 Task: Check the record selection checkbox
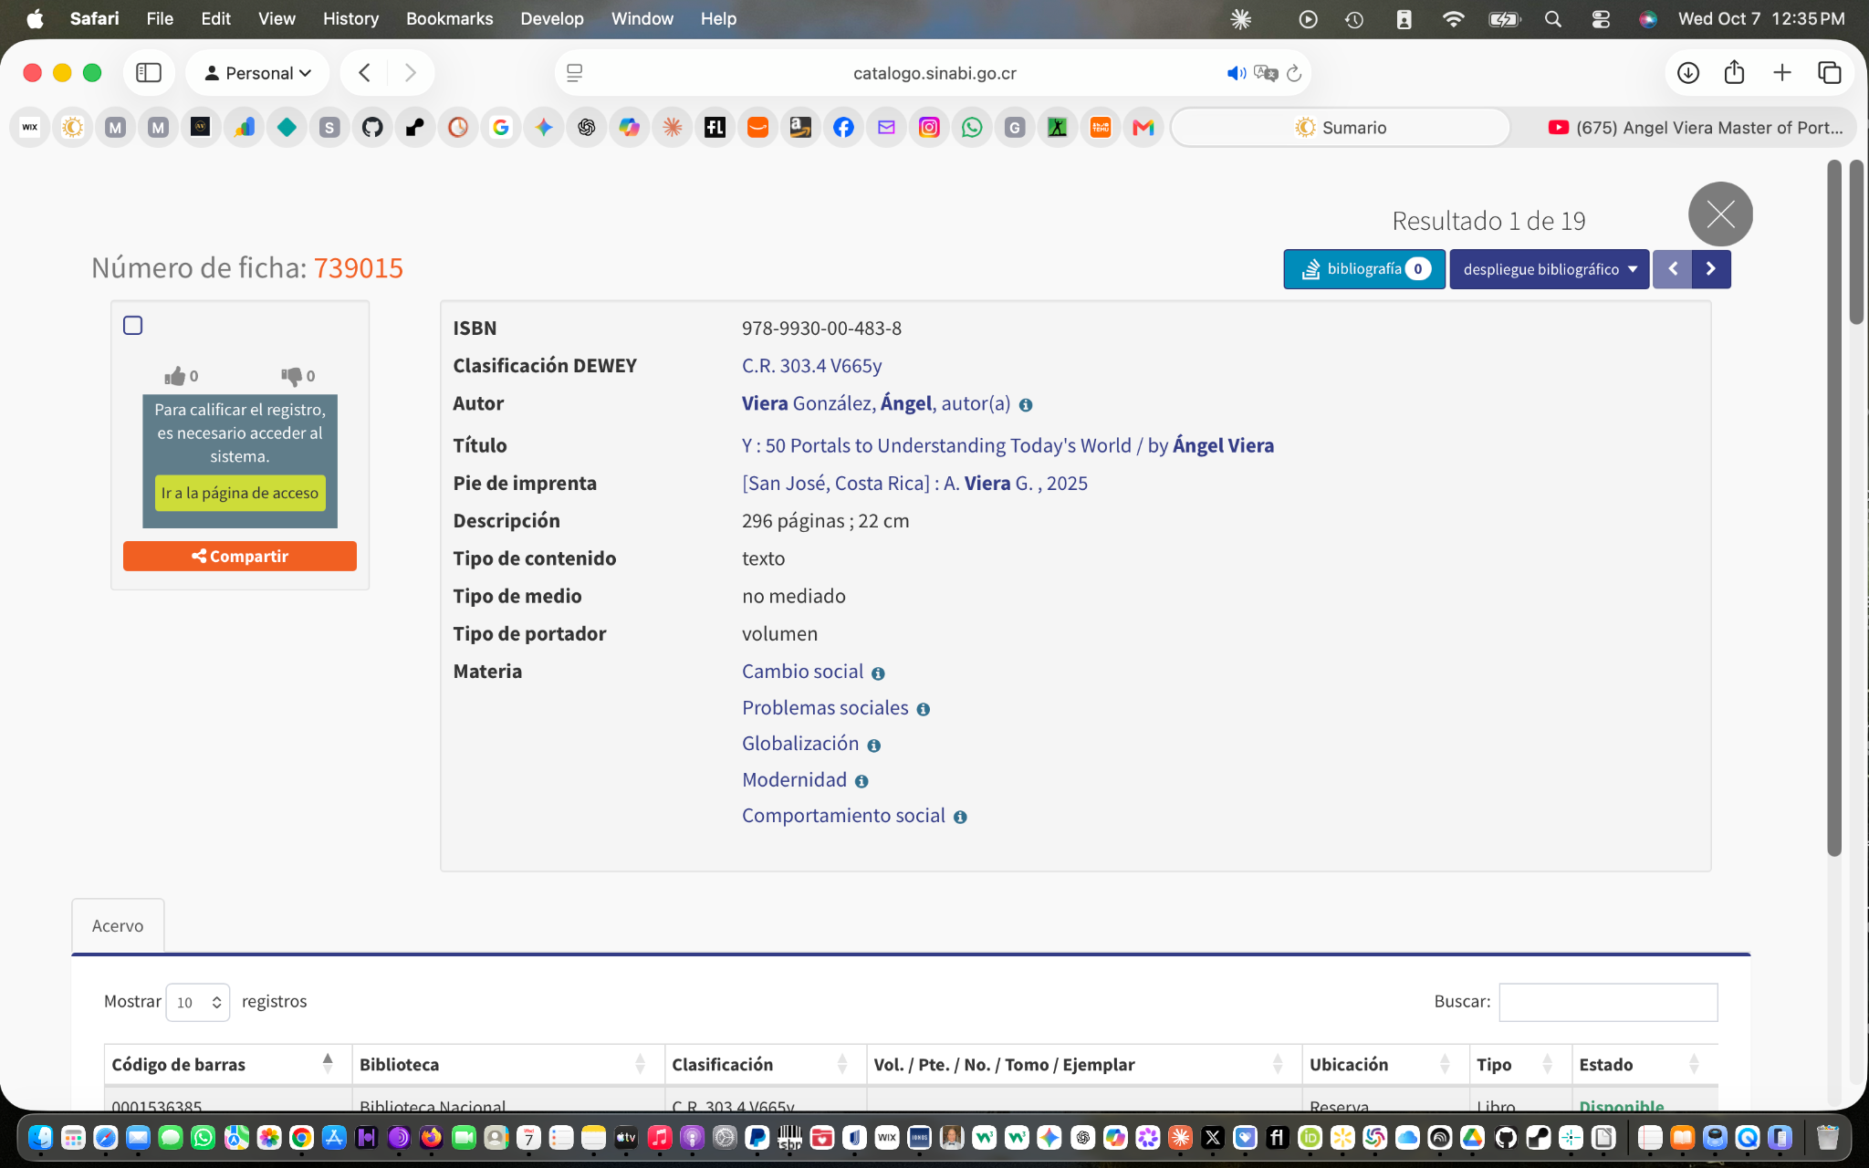133,326
